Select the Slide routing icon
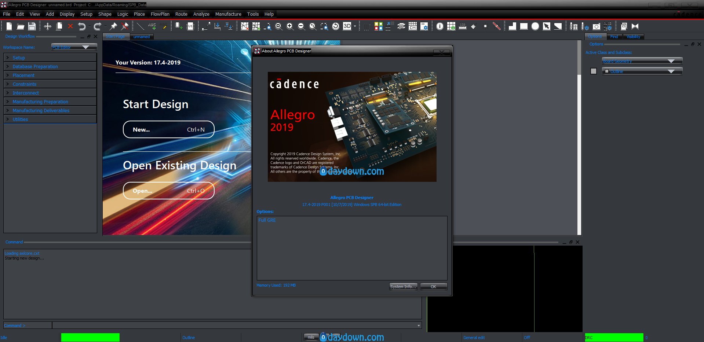 click(218, 26)
